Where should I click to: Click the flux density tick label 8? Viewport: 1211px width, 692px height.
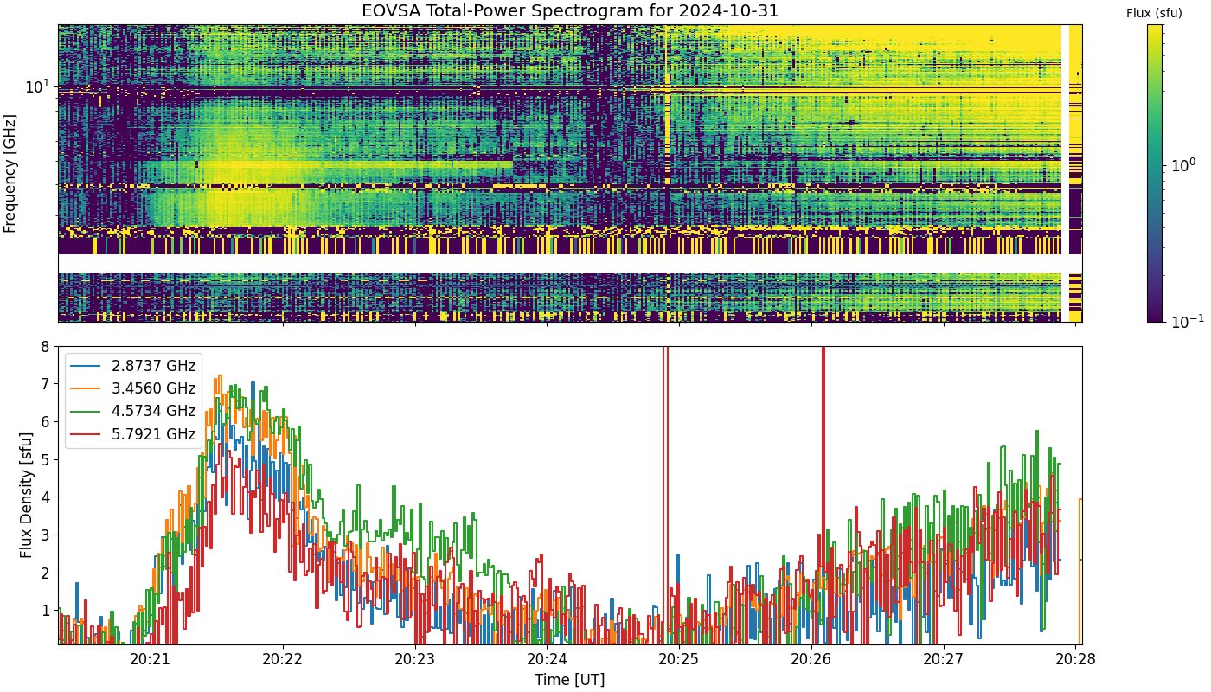tap(48, 346)
